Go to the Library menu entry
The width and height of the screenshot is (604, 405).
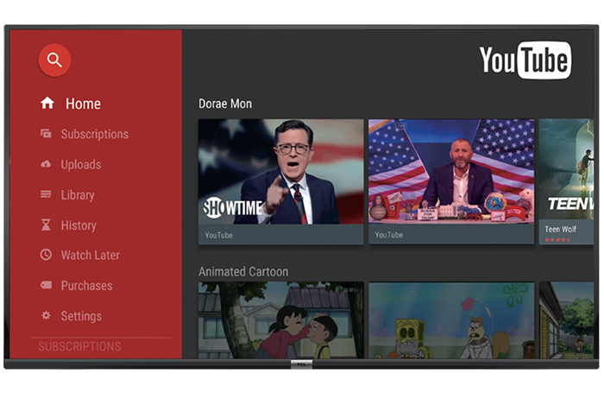click(x=78, y=195)
